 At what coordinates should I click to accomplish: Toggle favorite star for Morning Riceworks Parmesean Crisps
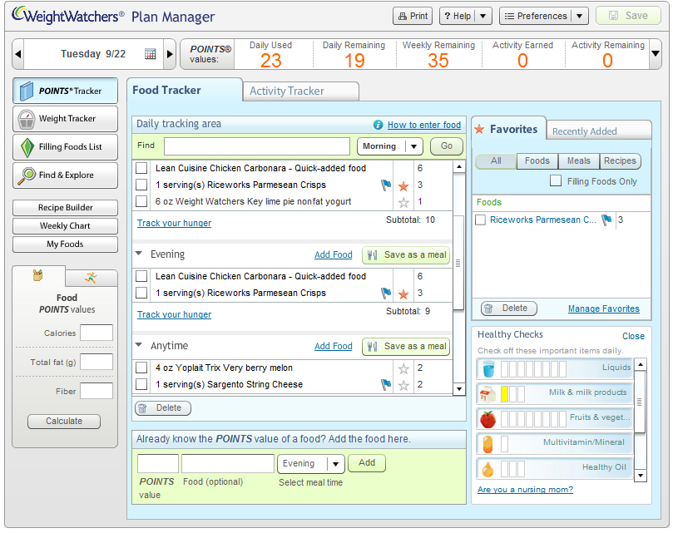click(x=403, y=185)
